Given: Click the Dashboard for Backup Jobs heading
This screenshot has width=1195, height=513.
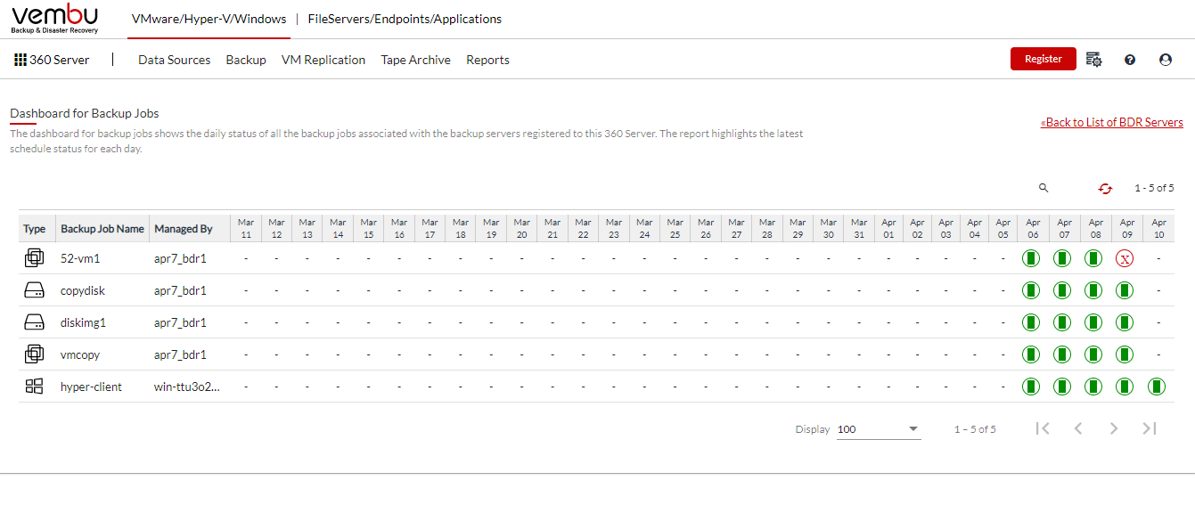Looking at the screenshot, I should point(85,113).
